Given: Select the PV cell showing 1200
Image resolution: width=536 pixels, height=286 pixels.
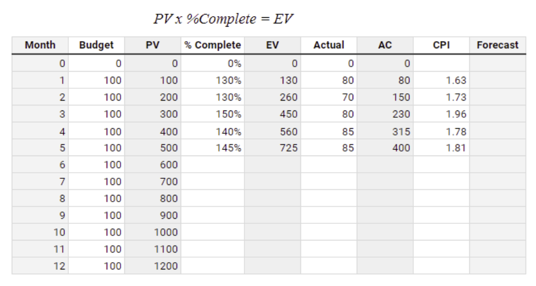Looking at the screenshot, I should coord(153,266).
